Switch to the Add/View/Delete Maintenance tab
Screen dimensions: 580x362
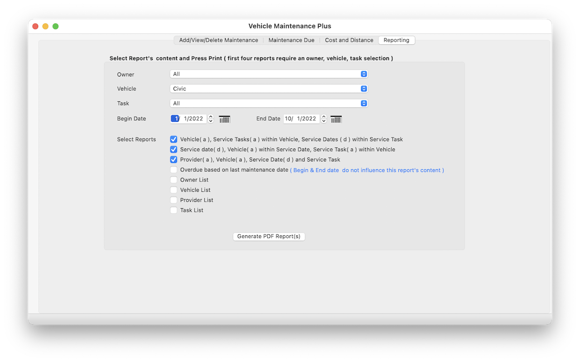[x=218, y=40]
